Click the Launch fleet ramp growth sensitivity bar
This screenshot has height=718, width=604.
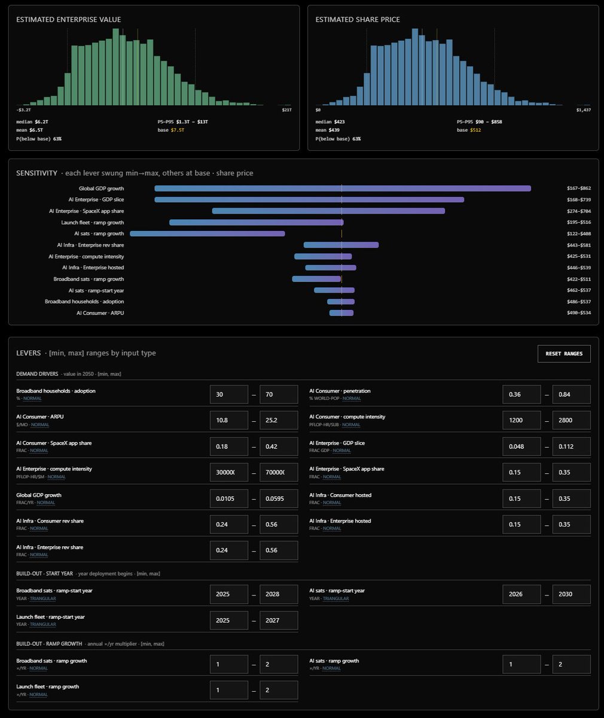(256, 223)
